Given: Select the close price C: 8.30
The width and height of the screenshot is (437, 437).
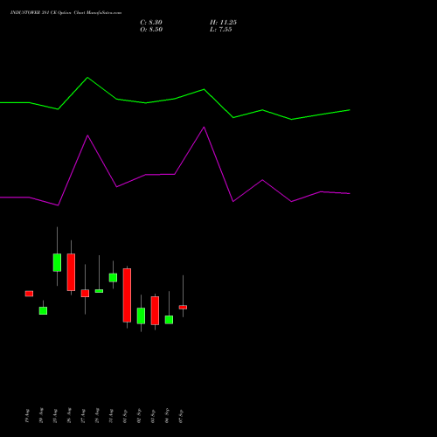Looking at the screenshot, I should 151,23.
